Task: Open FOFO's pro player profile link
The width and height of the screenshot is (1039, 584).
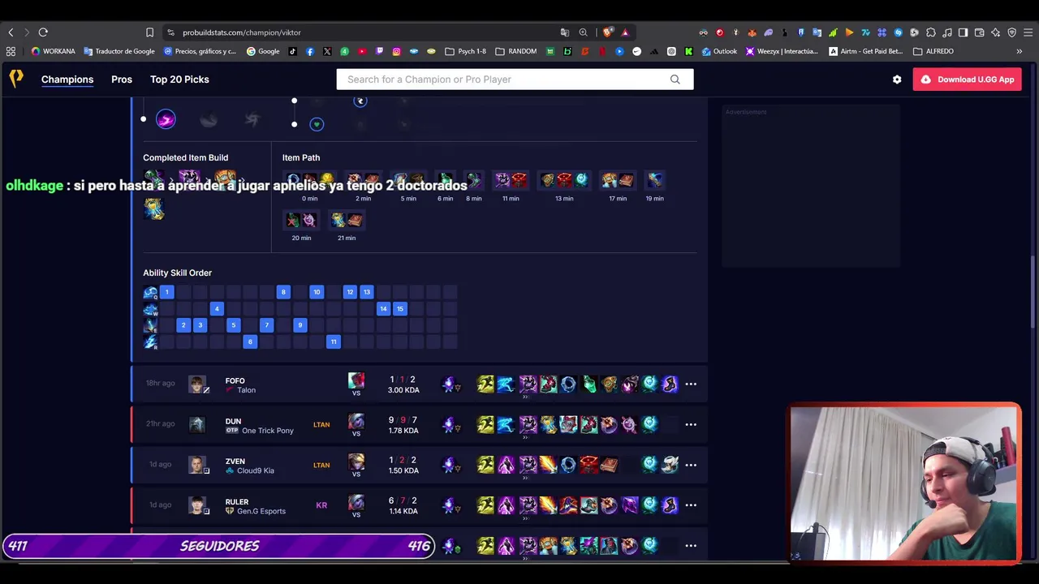Action: point(235,380)
